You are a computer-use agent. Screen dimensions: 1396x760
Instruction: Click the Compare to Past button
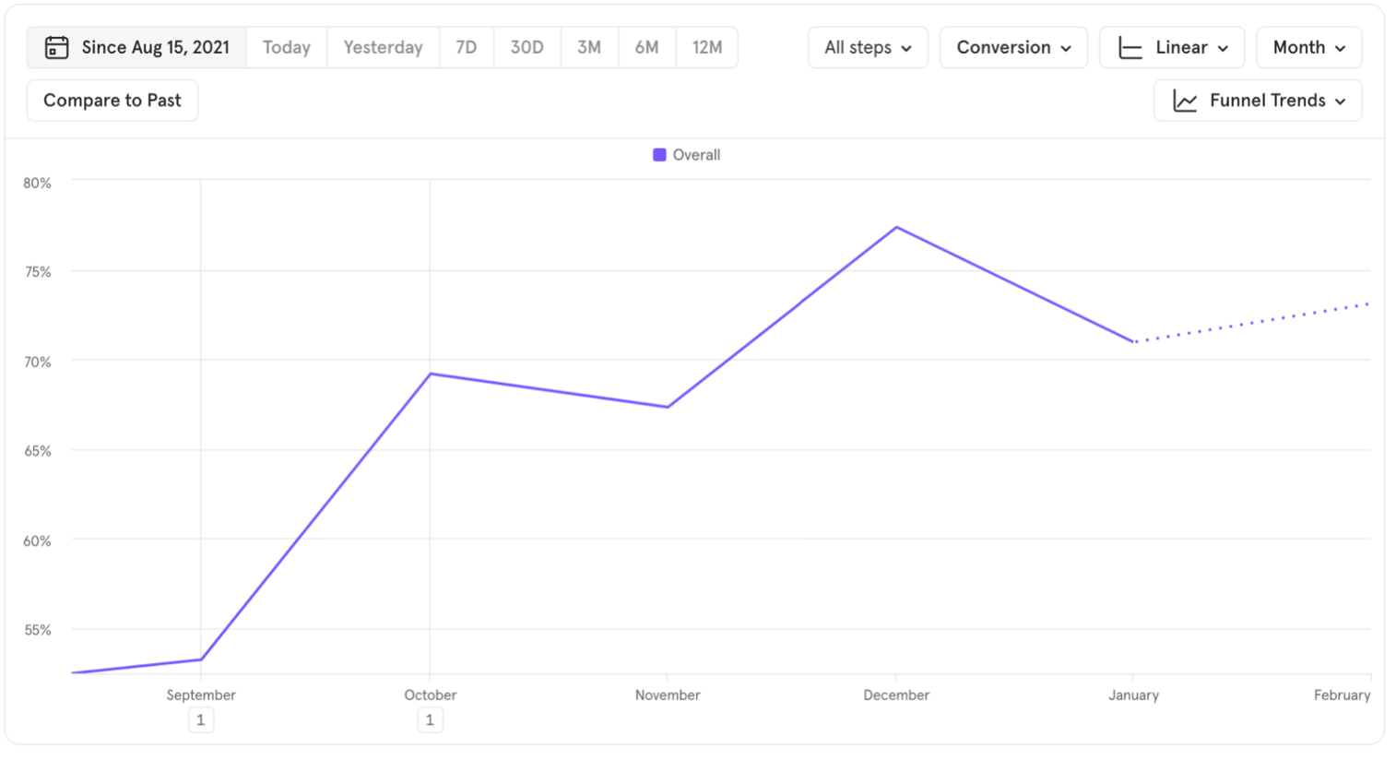point(112,101)
